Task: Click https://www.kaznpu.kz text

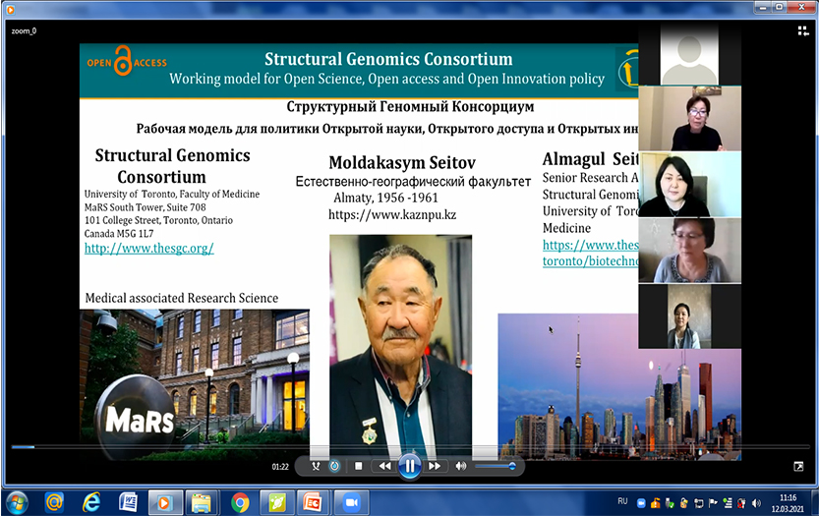Action: click(x=392, y=214)
